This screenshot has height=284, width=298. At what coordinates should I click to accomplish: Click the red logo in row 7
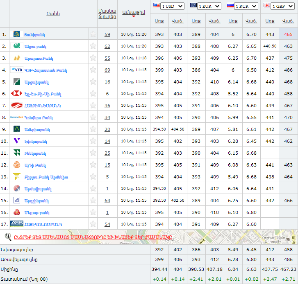(17, 105)
